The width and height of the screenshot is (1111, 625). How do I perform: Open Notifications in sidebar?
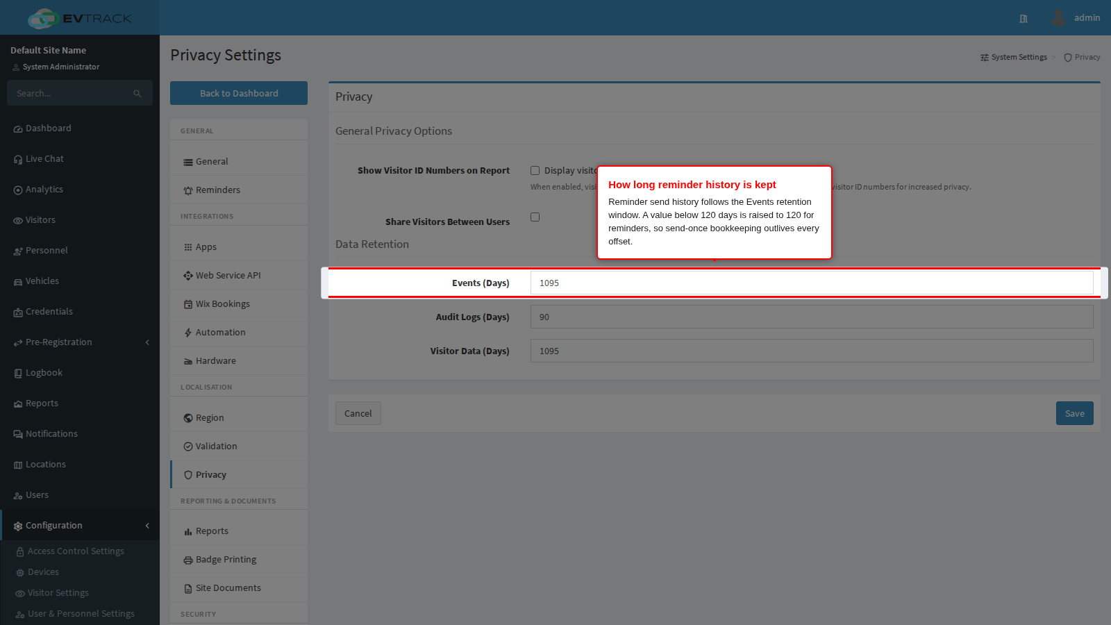click(x=80, y=434)
